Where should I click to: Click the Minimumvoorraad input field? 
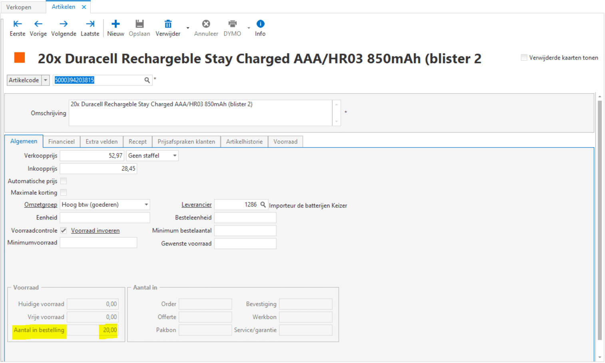click(x=98, y=243)
